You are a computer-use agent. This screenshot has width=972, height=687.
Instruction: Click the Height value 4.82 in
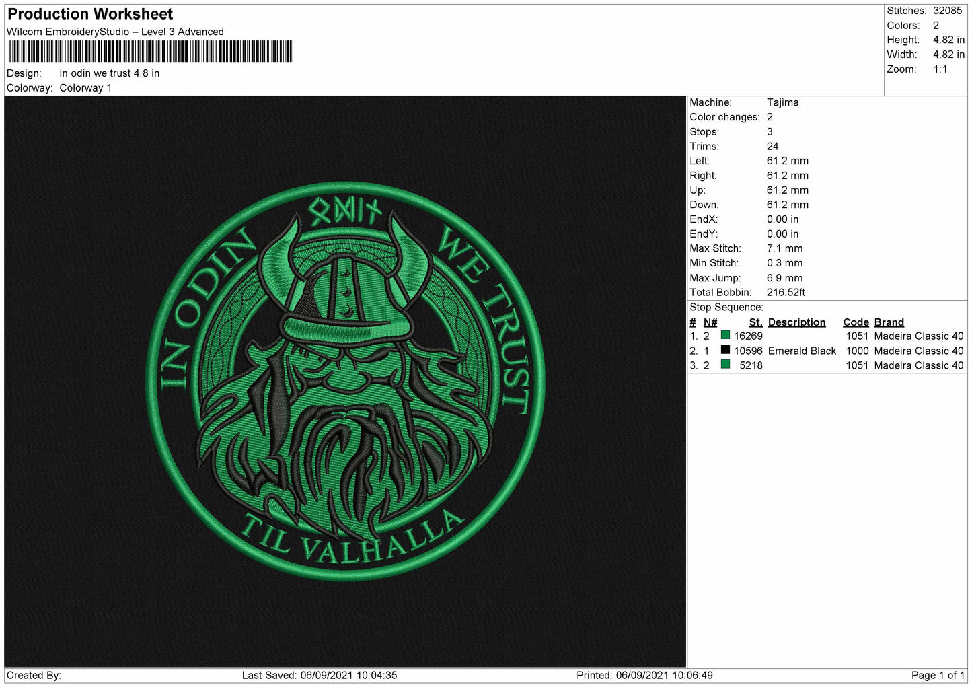click(x=948, y=40)
